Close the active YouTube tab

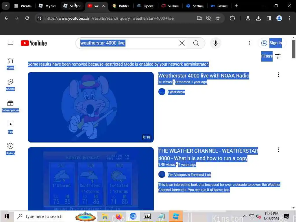pos(103,6)
